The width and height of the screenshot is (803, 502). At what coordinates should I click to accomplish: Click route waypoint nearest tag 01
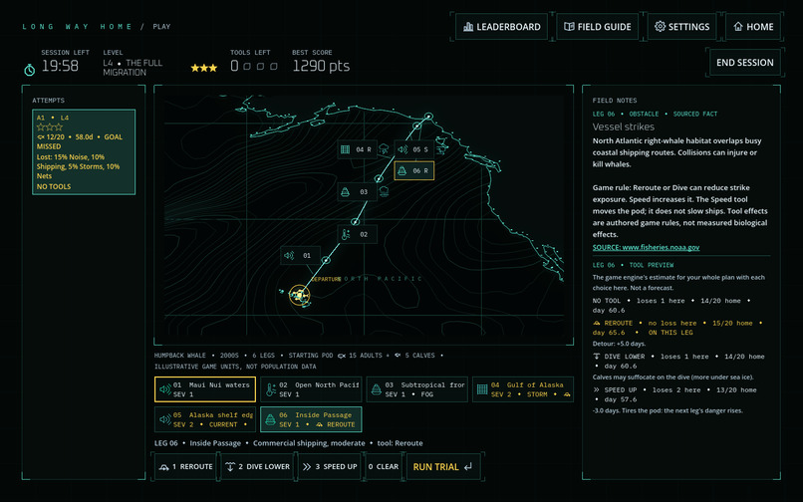click(325, 260)
